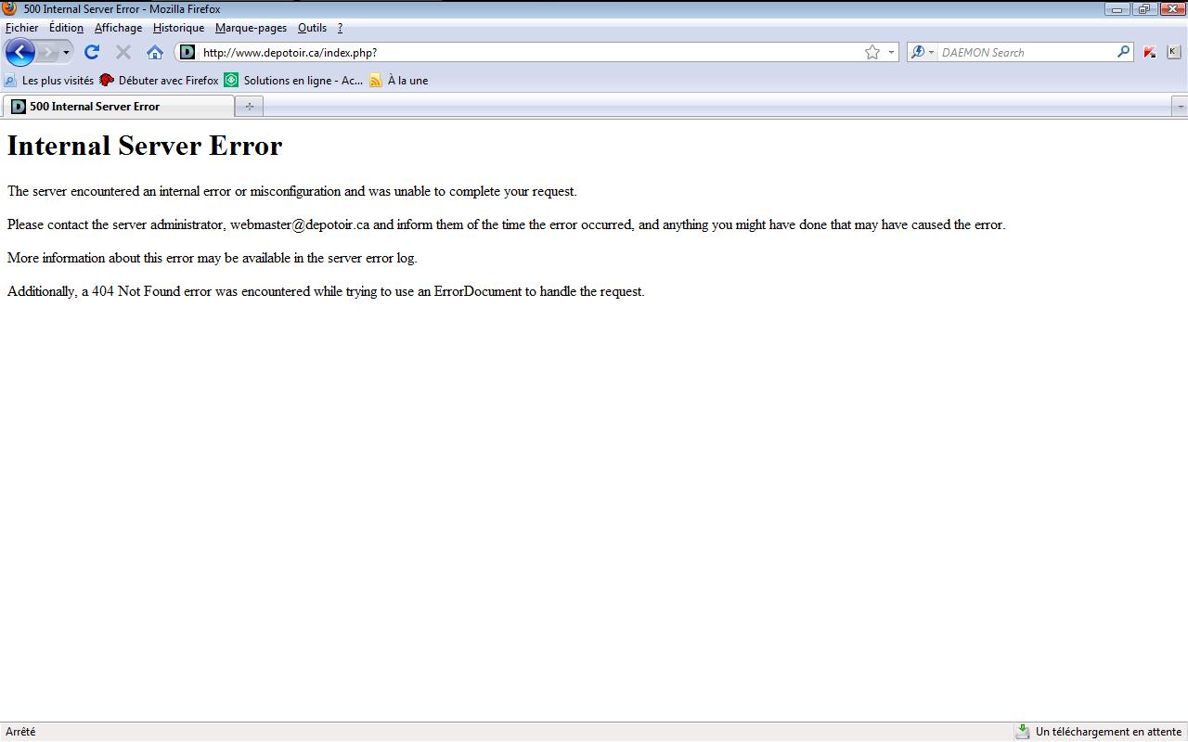This screenshot has width=1188, height=742.
Task: Click the Stop loading X icon
Action: (123, 52)
